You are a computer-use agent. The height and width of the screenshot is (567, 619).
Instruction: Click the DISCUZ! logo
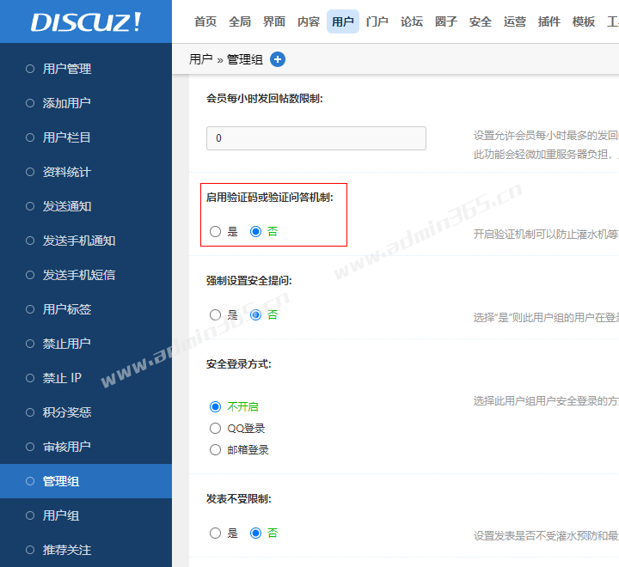click(86, 21)
